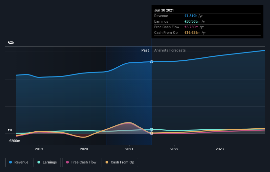Click the €1.319b revenue value in tooltip
The height and width of the screenshot is (172, 270).
pyautogui.click(x=191, y=16)
